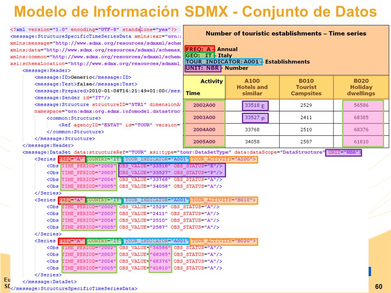
Task: Select the 'B020 Holiday dwellings' column header
Action: pos(361,87)
